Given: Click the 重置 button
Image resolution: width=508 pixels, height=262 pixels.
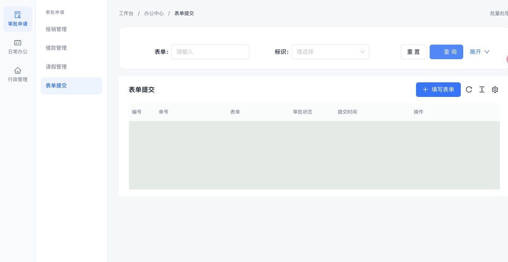Looking at the screenshot, I should click(413, 52).
